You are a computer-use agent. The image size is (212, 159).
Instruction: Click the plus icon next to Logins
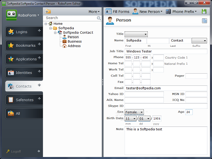(x=39, y=30)
